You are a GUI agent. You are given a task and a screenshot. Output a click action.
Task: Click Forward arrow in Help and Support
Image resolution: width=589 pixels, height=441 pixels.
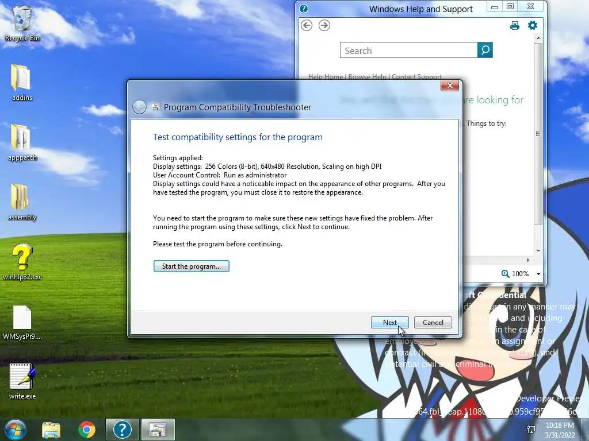[324, 25]
